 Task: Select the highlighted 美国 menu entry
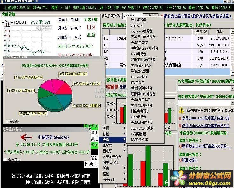pyautogui.click(x=113, y=139)
